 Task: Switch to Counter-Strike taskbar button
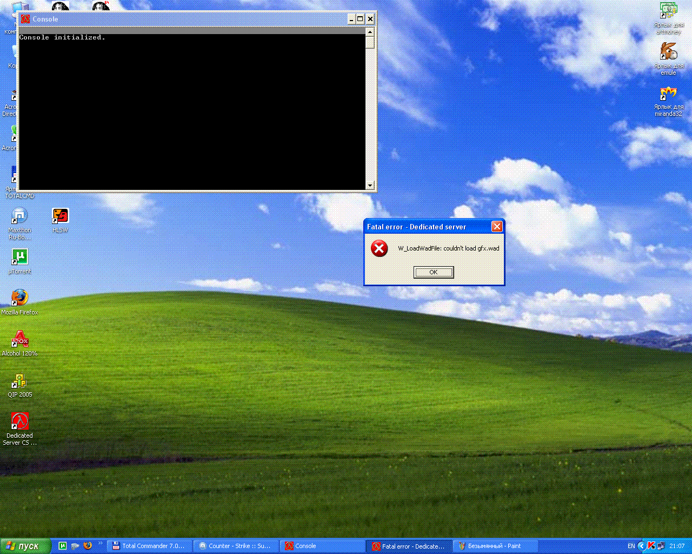pos(236,546)
